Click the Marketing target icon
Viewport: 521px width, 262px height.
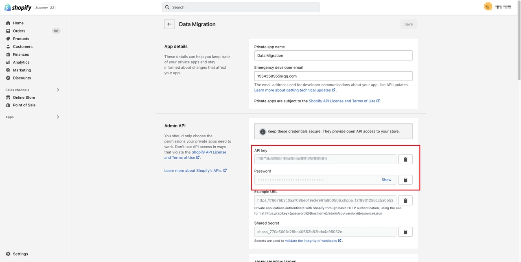8,70
